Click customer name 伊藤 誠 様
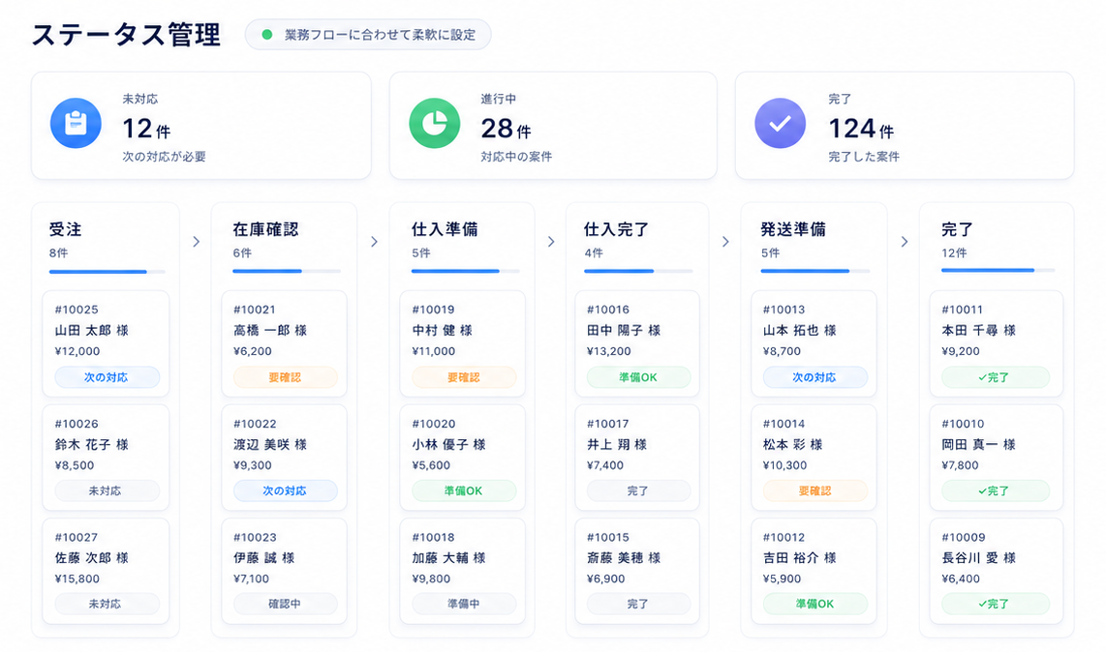This screenshot has width=1106, height=652. pyautogui.click(x=263, y=558)
